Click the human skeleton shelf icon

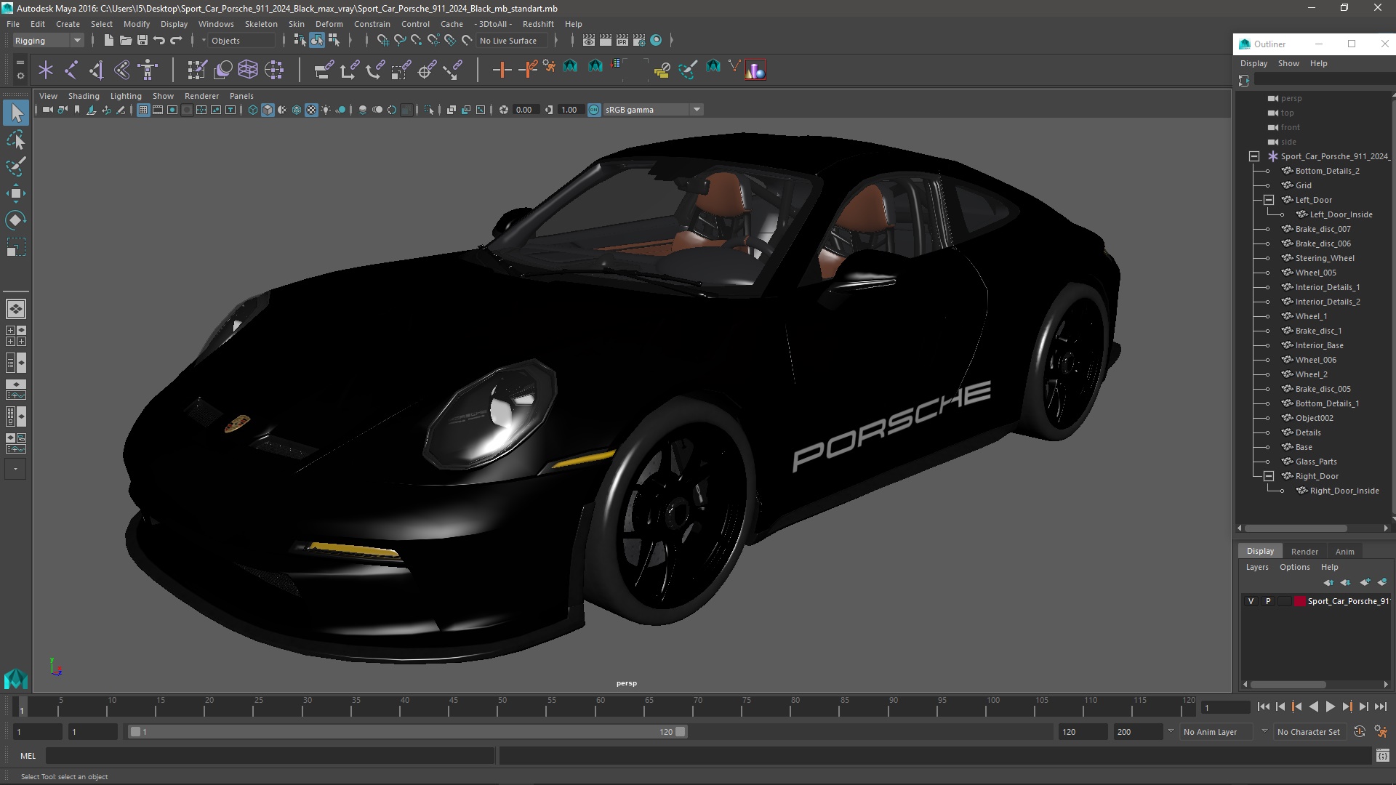point(148,70)
